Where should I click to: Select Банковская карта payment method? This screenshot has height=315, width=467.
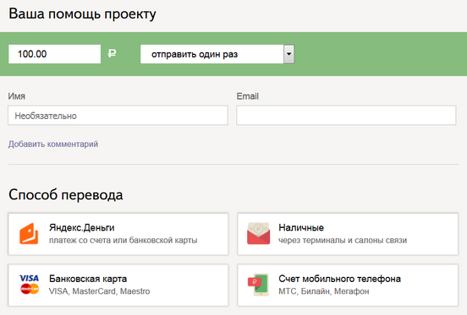(118, 285)
